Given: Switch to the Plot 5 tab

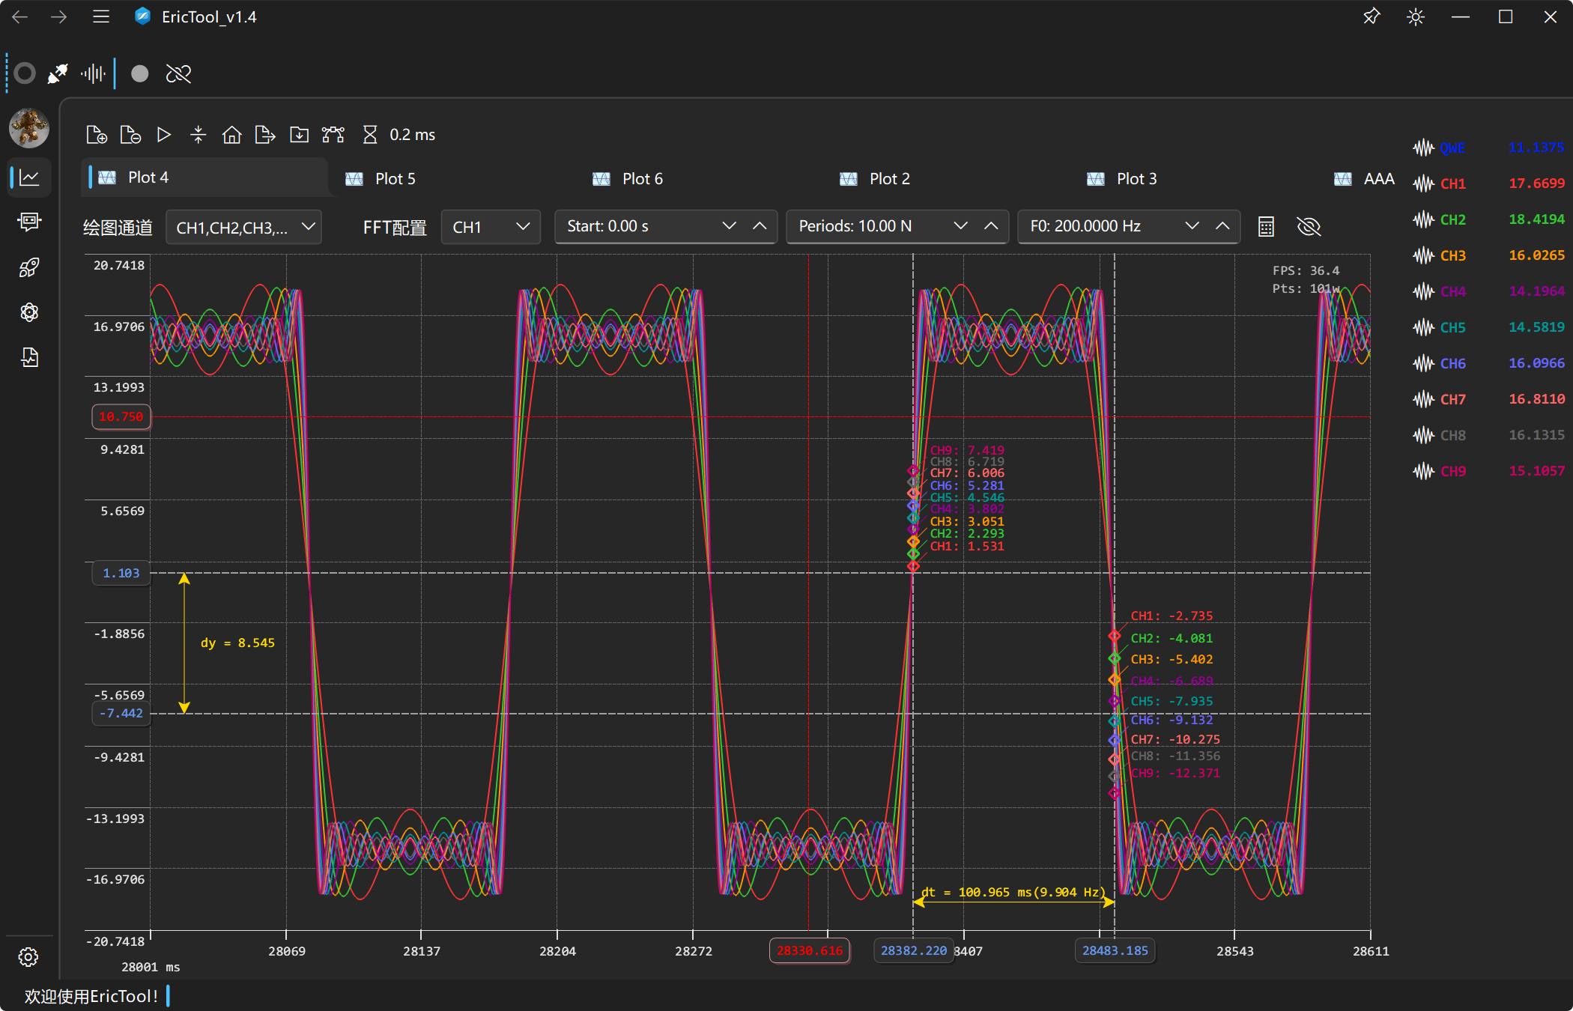Looking at the screenshot, I should [395, 179].
